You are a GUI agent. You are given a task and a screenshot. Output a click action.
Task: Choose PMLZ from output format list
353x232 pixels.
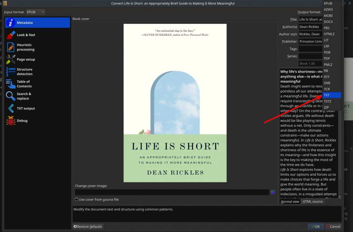coord(332,64)
